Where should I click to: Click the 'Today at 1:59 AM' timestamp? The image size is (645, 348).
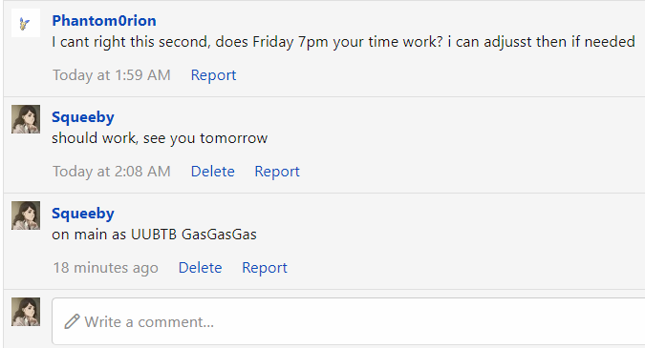click(112, 75)
